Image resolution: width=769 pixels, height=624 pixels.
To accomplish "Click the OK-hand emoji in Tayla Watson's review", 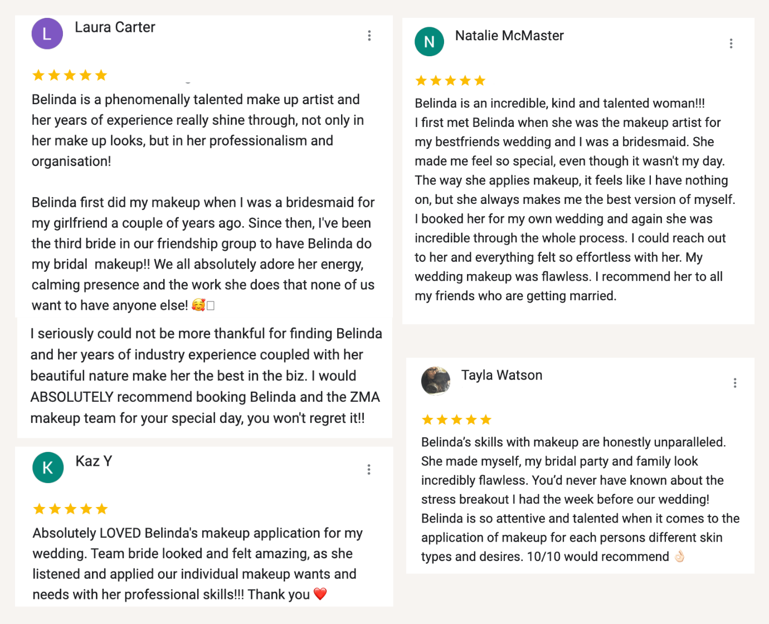I will click(679, 556).
